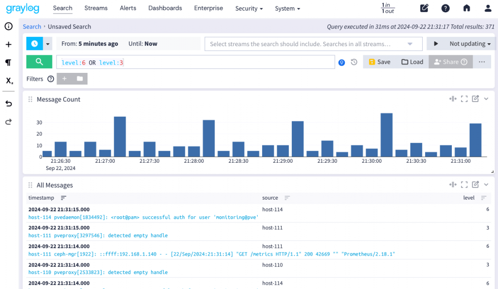Image resolution: width=498 pixels, height=289 pixels.
Task: Open the more actions ellipsis menu
Action: coord(482,62)
